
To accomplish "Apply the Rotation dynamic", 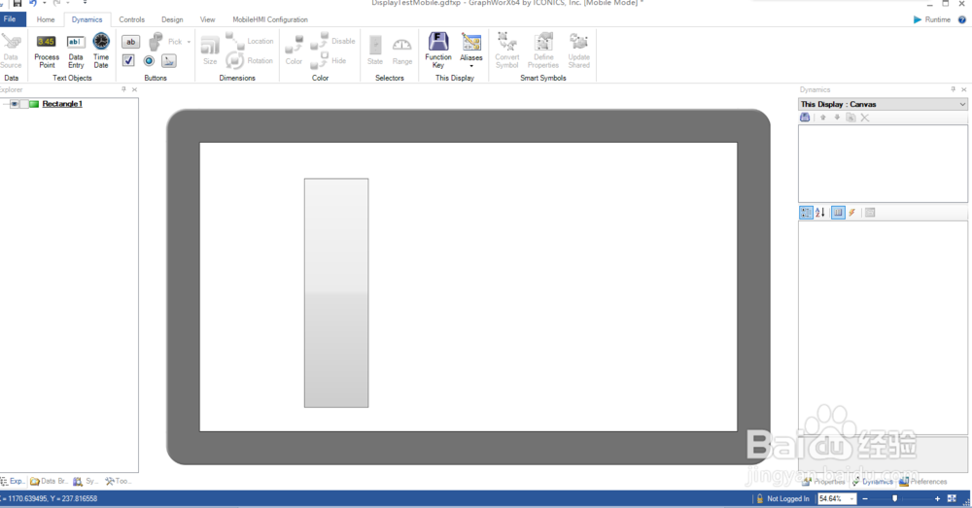I will (x=250, y=61).
